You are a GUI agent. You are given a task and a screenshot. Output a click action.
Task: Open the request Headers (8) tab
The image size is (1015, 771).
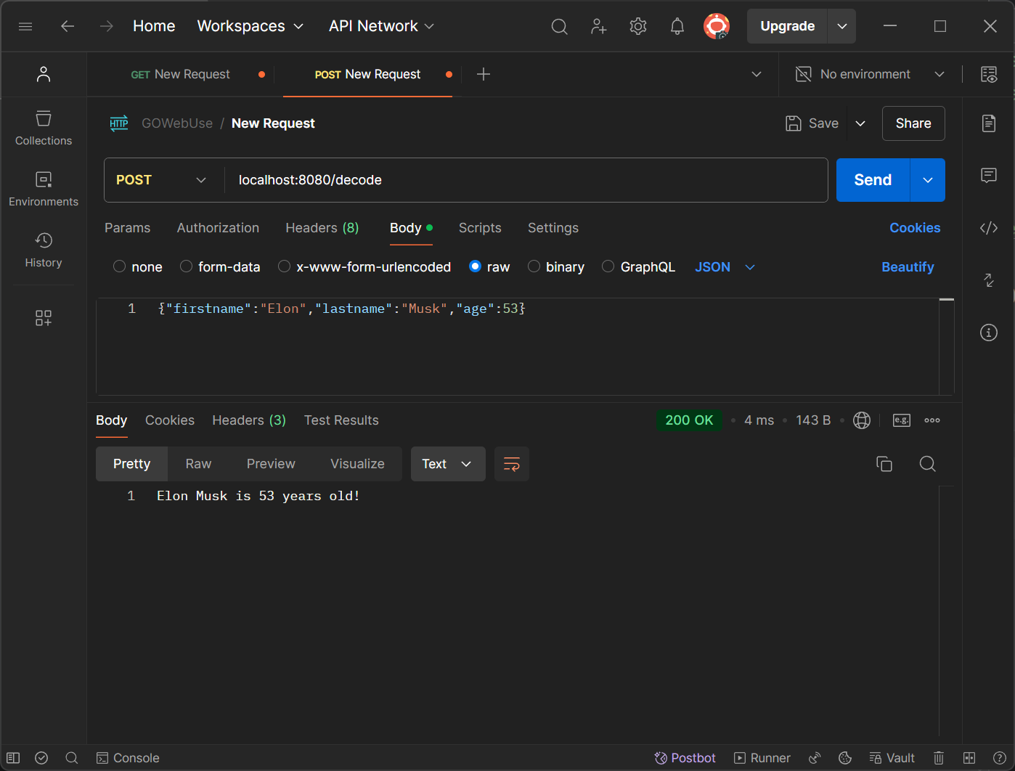pyautogui.click(x=322, y=228)
